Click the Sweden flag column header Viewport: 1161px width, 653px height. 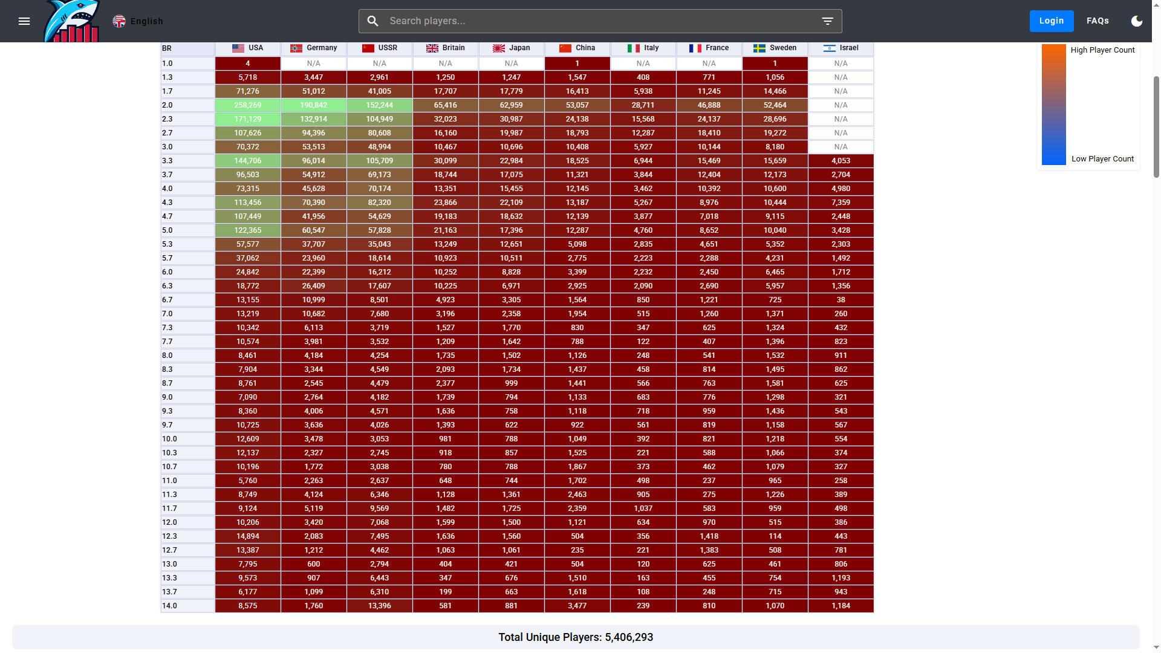pyautogui.click(x=775, y=48)
